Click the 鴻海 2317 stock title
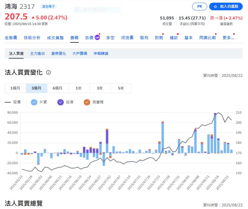 [x=20, y=7]
